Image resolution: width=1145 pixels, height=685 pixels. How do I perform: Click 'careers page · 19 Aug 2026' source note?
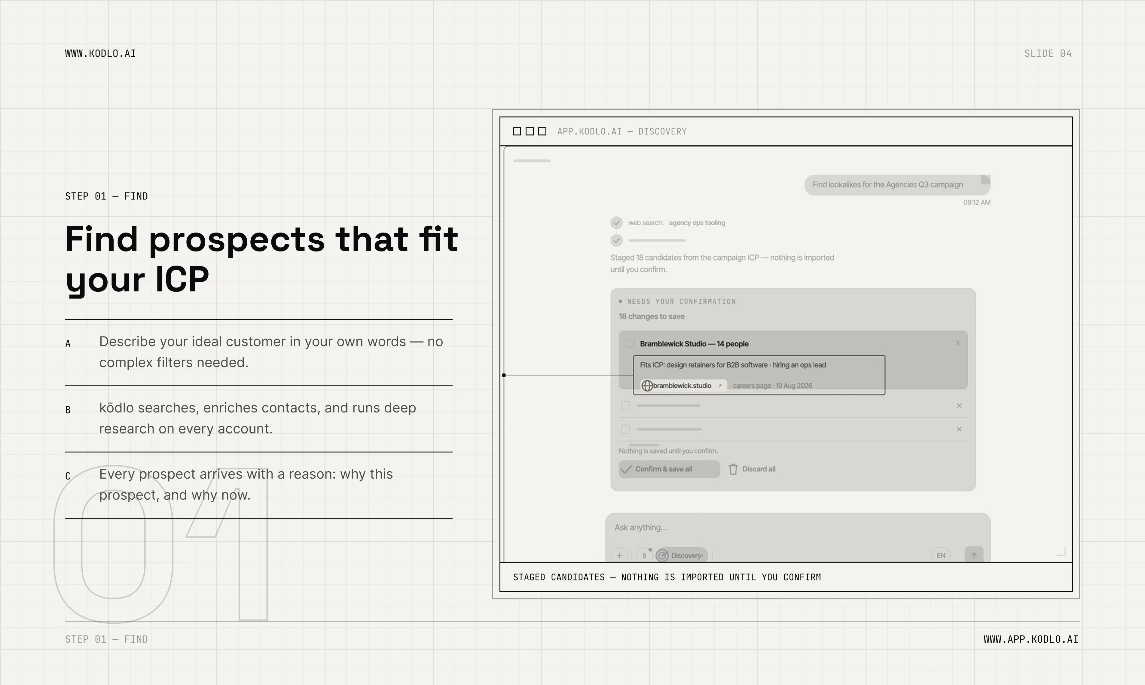click(772, 385)
